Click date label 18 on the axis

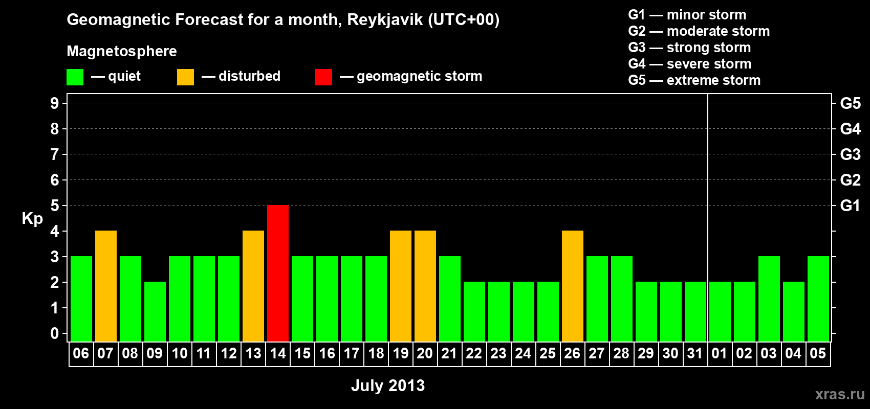(x=376, y=353)
